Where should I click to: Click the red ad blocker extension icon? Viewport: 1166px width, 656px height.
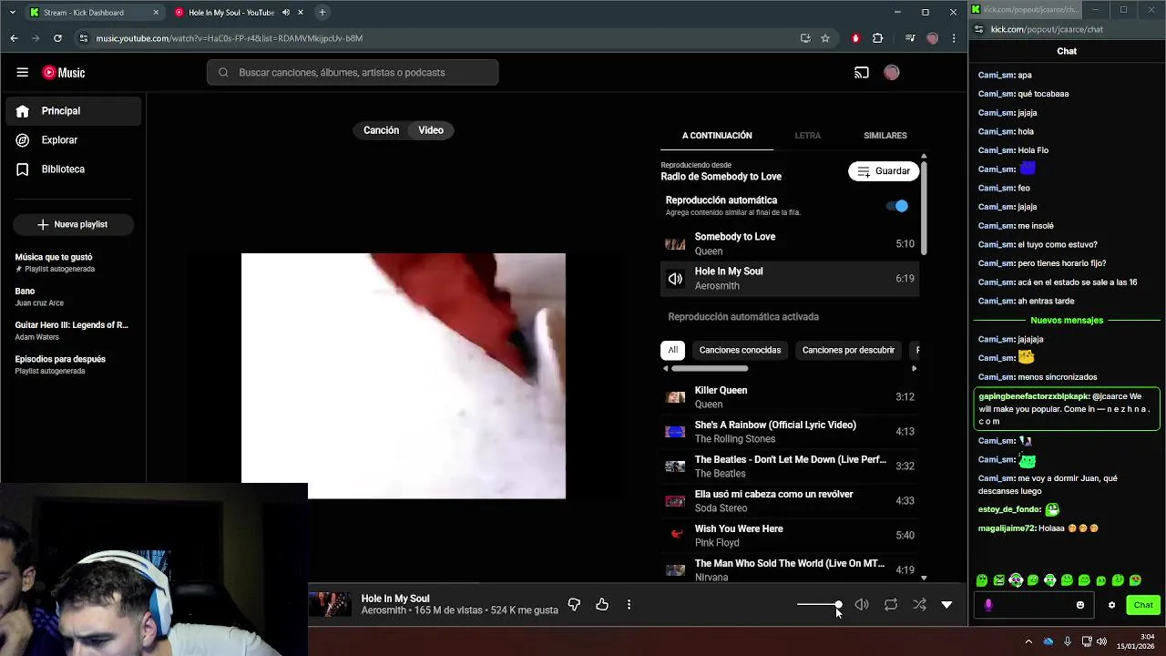[x=855, y=38]
